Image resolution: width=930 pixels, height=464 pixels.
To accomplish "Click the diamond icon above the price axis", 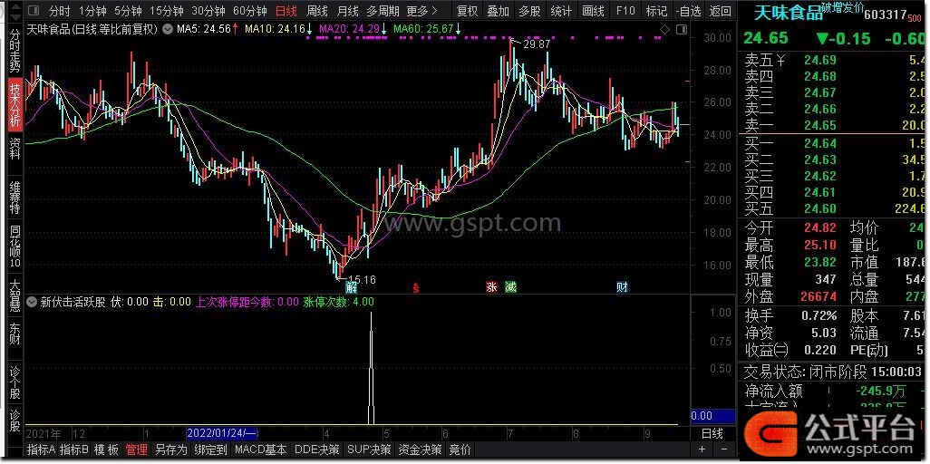I will coord(665,29).
